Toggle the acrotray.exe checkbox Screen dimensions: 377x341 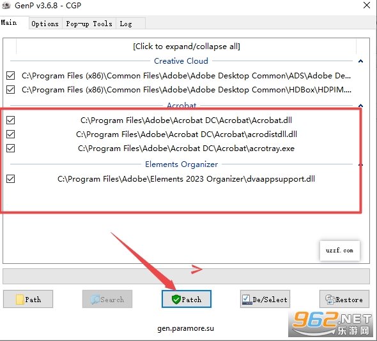(11, 149)
